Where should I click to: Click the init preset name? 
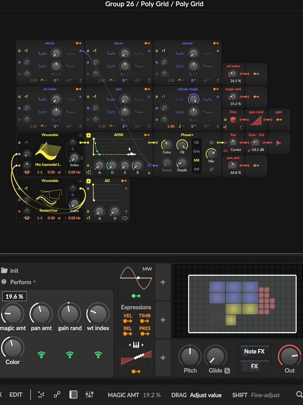point(14,270)
